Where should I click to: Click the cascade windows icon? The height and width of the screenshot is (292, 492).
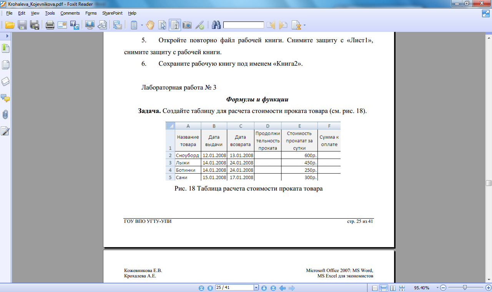118,25
